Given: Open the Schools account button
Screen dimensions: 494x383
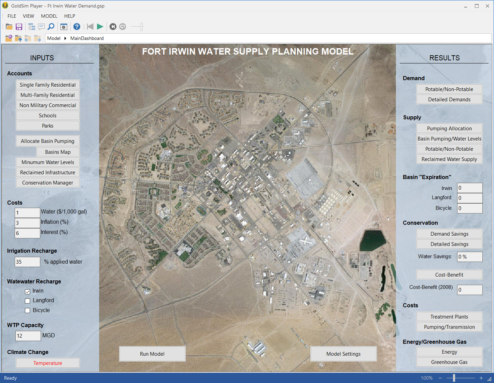Looking at the screenshot, I should (48, 115).
